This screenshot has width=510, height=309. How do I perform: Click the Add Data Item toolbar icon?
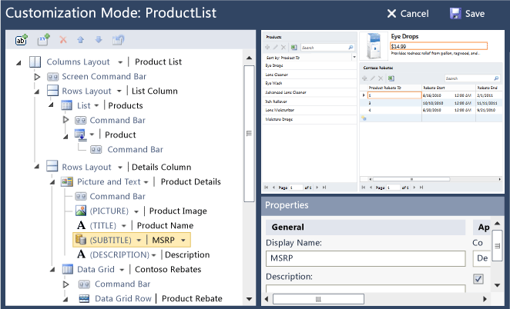click(22, 39)
